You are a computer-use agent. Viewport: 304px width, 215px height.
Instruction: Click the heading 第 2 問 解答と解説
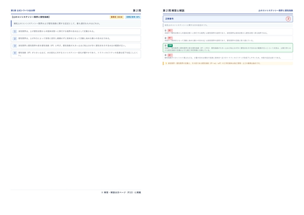(173, 10)
